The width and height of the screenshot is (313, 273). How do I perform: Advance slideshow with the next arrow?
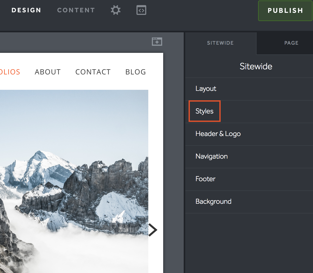tap(153, 230)
